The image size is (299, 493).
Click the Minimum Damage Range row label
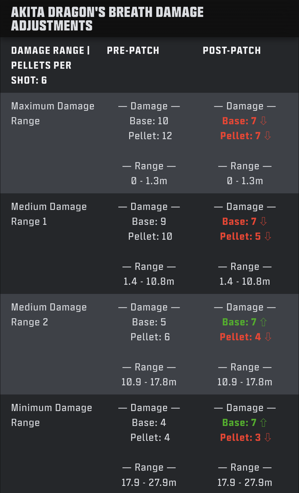pyautogui.click(x=52, y=415)
